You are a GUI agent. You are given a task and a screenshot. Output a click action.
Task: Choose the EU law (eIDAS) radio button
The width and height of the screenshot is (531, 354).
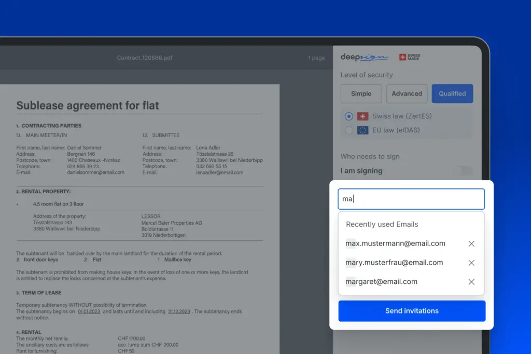pos(349,130)
